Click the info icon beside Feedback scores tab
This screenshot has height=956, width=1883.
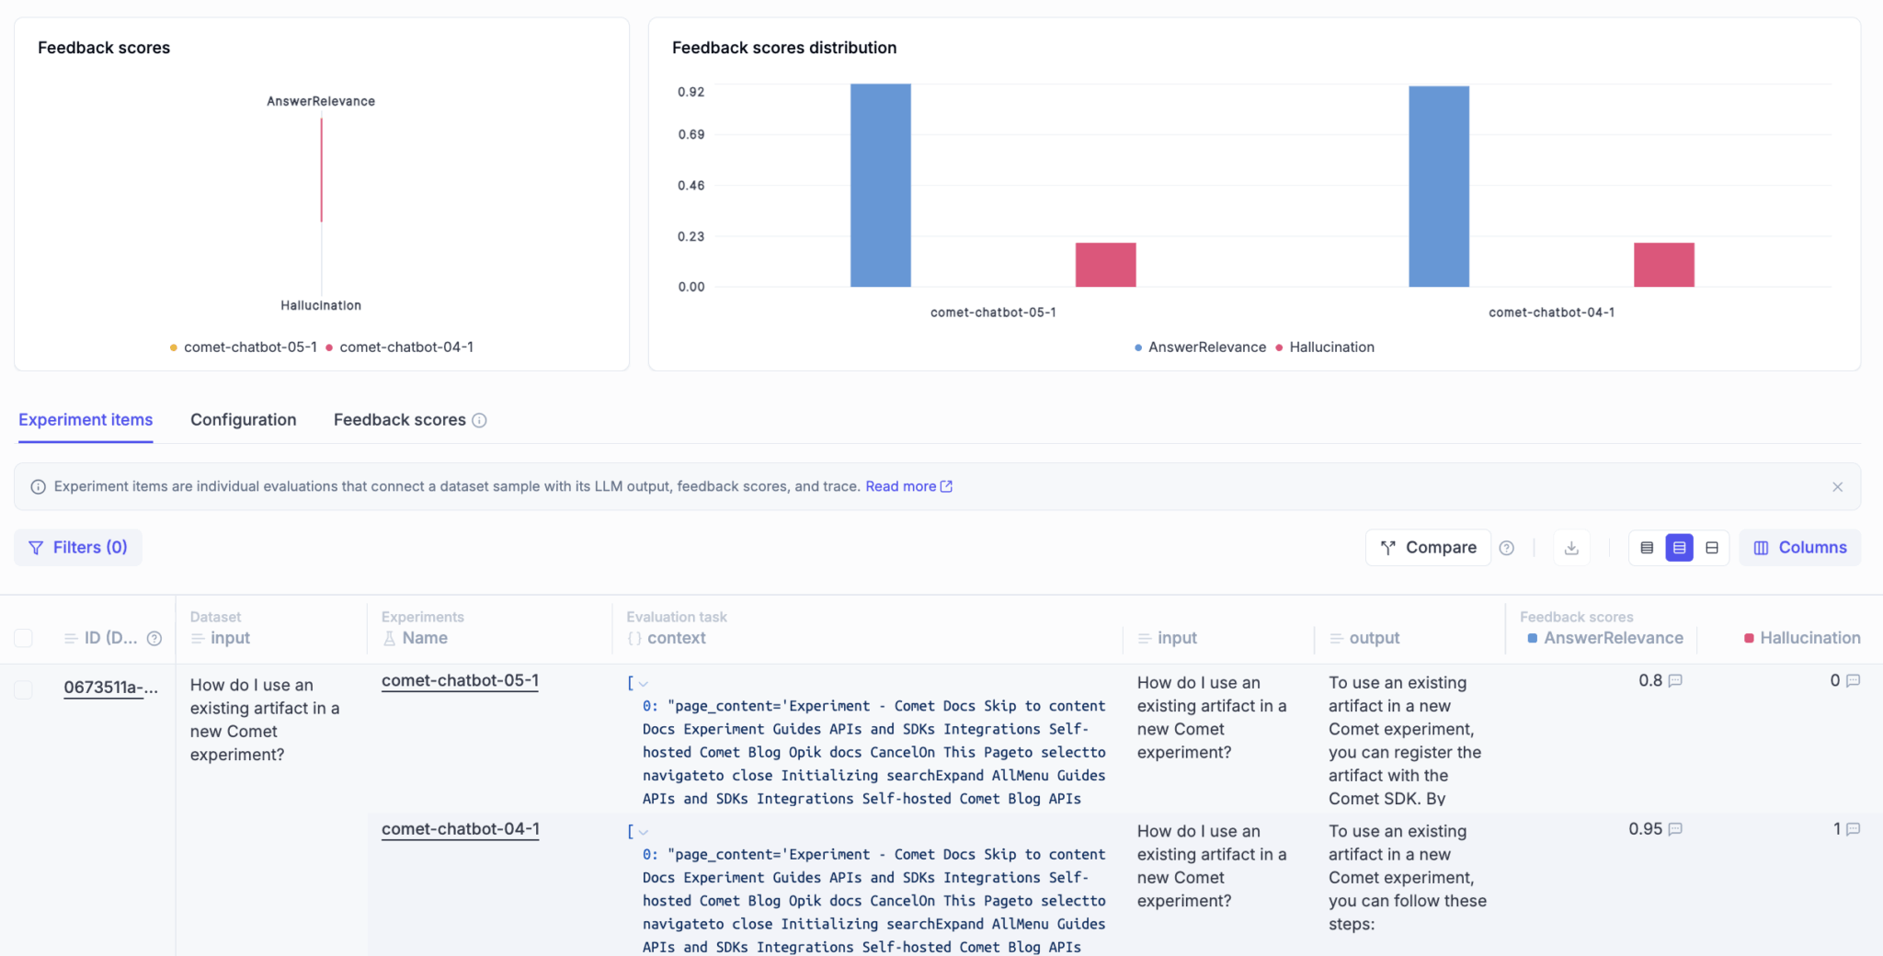(479, 420)
